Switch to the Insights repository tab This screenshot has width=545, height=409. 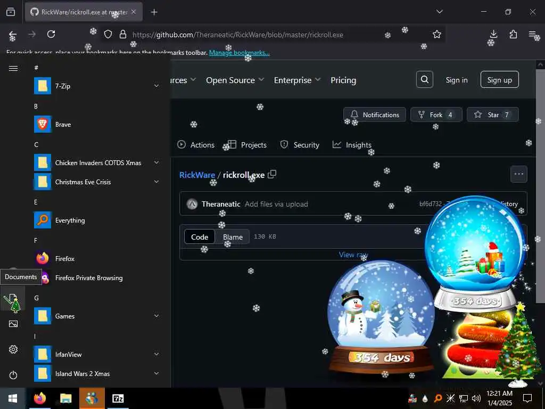click(x=352, y=145)
